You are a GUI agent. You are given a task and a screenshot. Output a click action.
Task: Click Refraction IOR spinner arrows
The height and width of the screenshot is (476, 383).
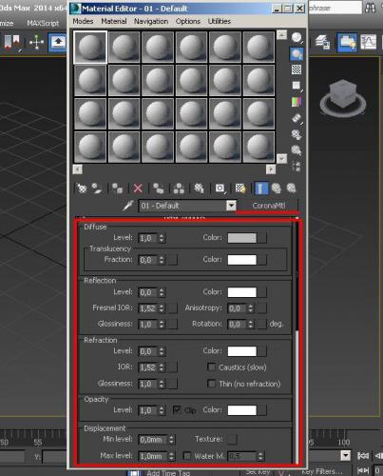(162, 367)
